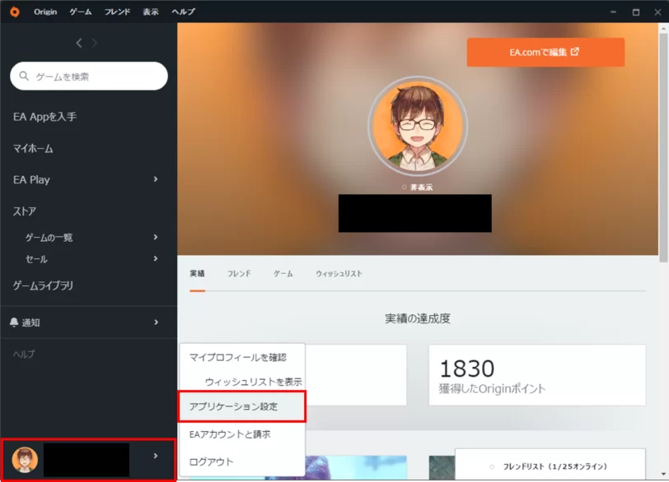Open ゲームの一覧 in sidebar
This screenshot has height=482, width=669.
coord(49,238)
